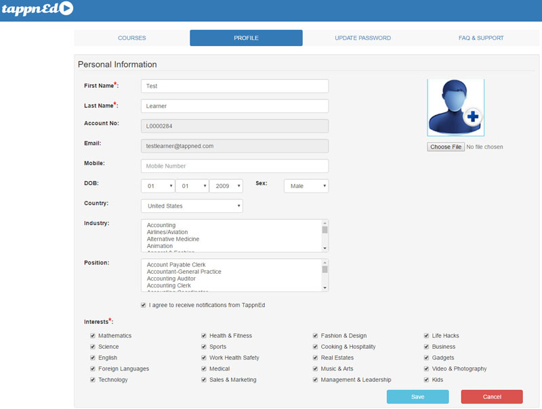Select Accounting Auditor in Position list
Image resolution: width=542 pixels, height=409 pixels.
[x=171, y=279]
